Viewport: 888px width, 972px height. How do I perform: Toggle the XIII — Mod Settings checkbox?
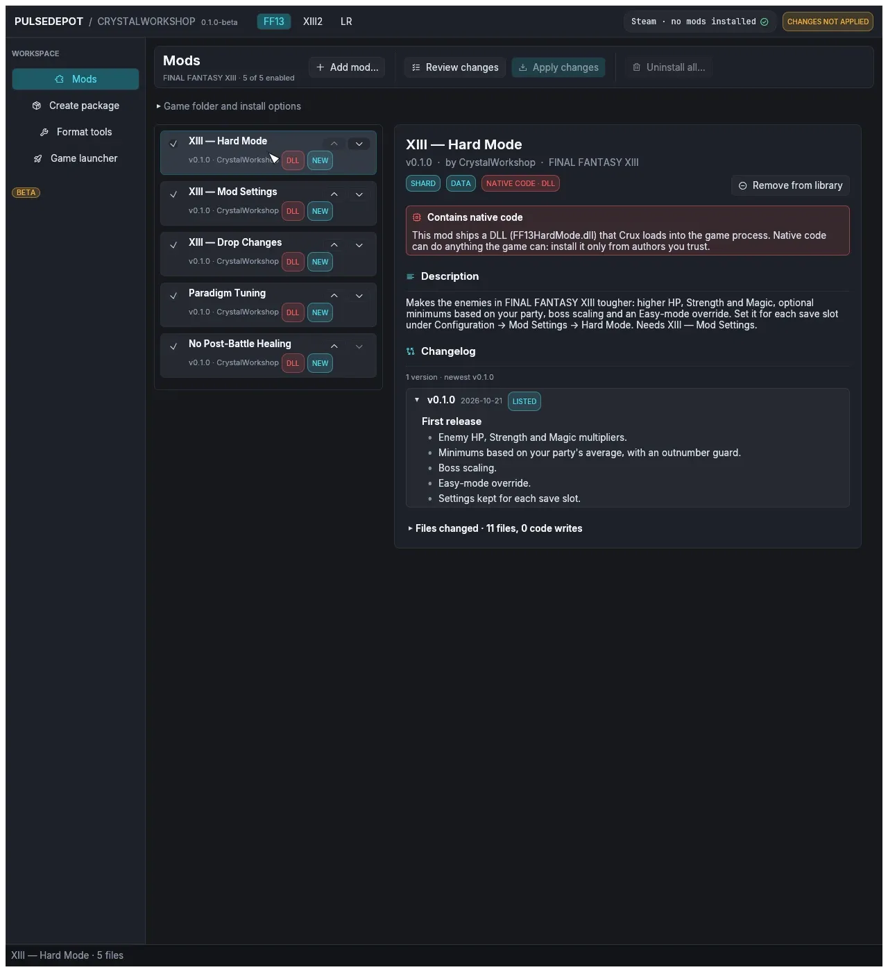point(173,194)
